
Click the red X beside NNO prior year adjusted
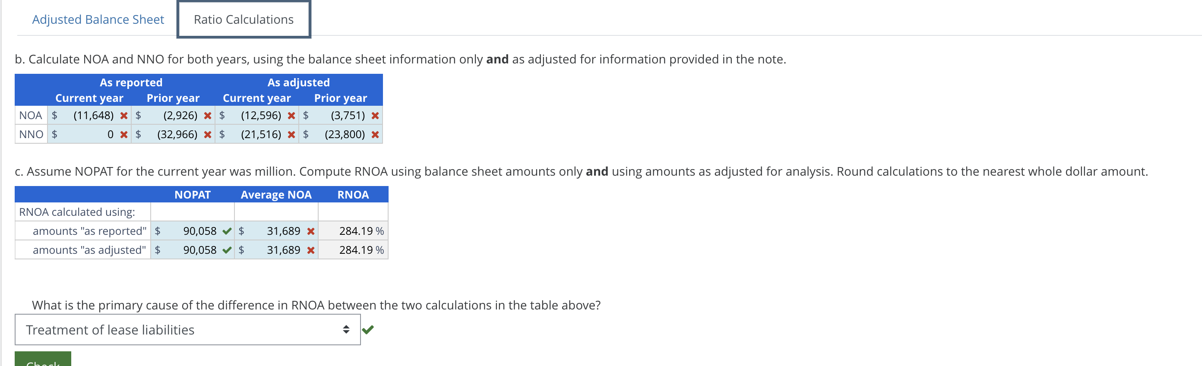pyautogui.click(x=375, y=134)
